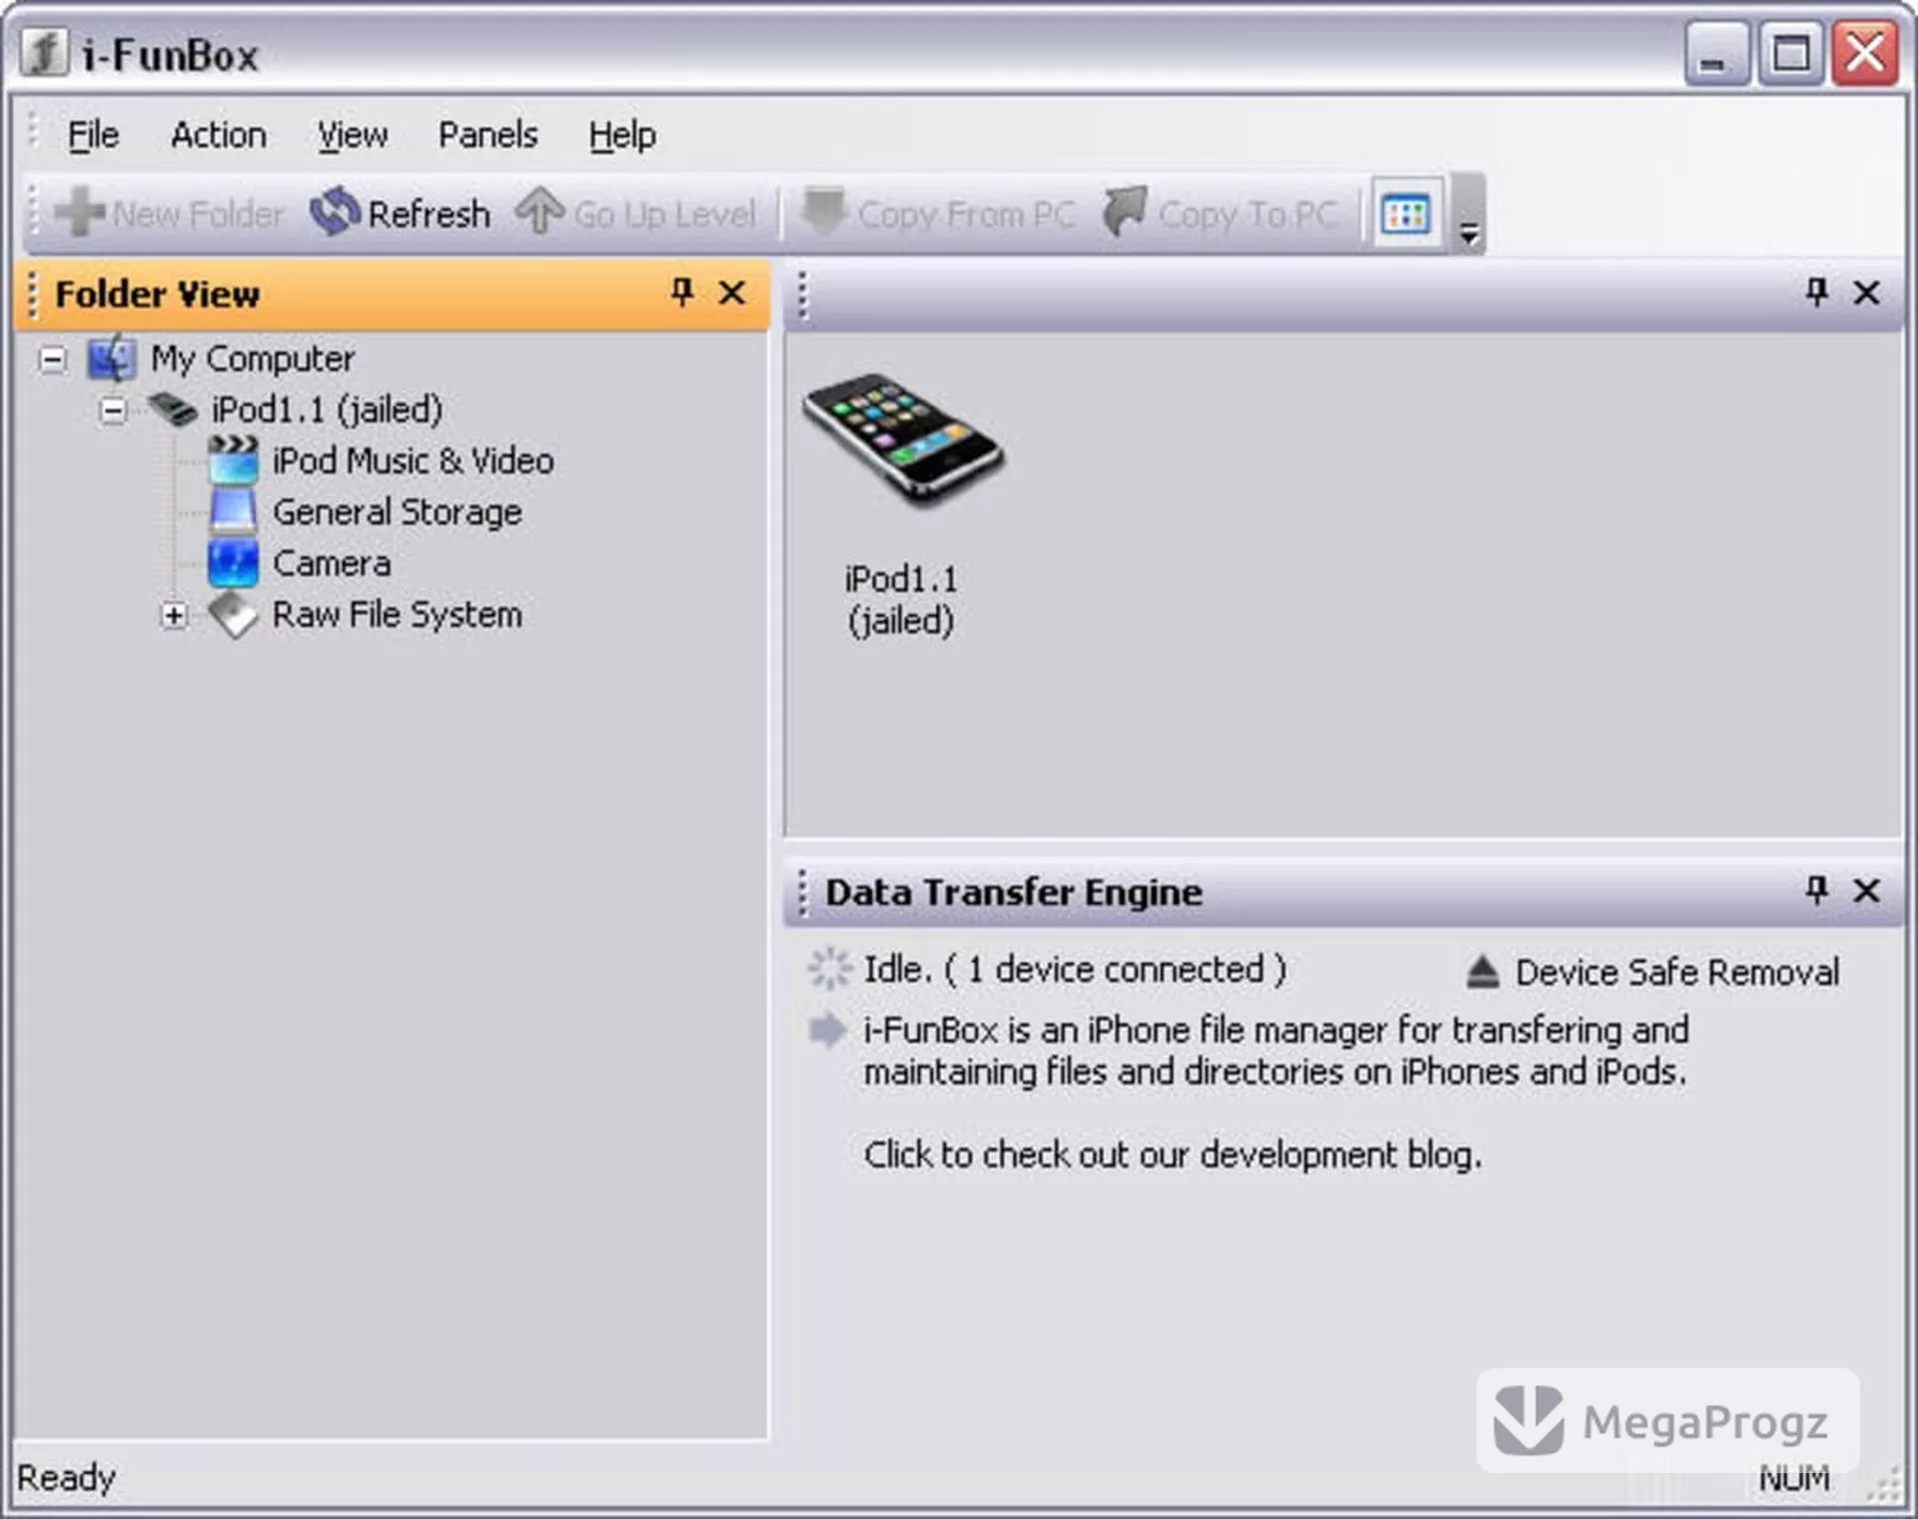Screen dimensions: 1918x1519
Task: Click the iPod Music & Video clapboard icon
Action: pos(233,459)
